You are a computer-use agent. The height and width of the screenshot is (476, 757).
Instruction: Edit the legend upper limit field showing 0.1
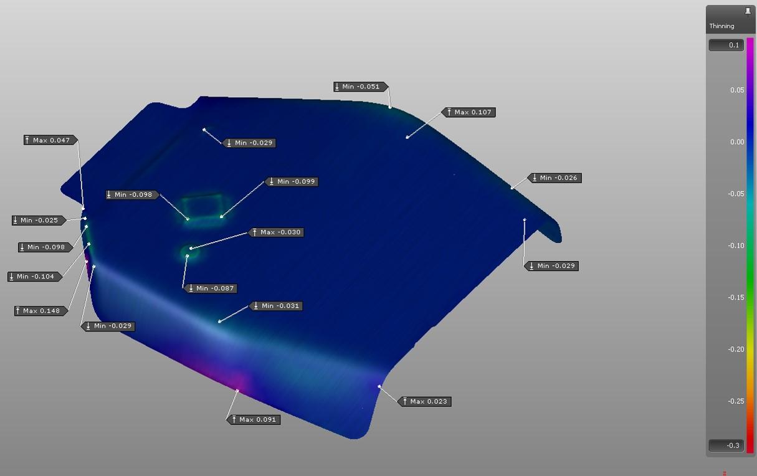(726, 45)
